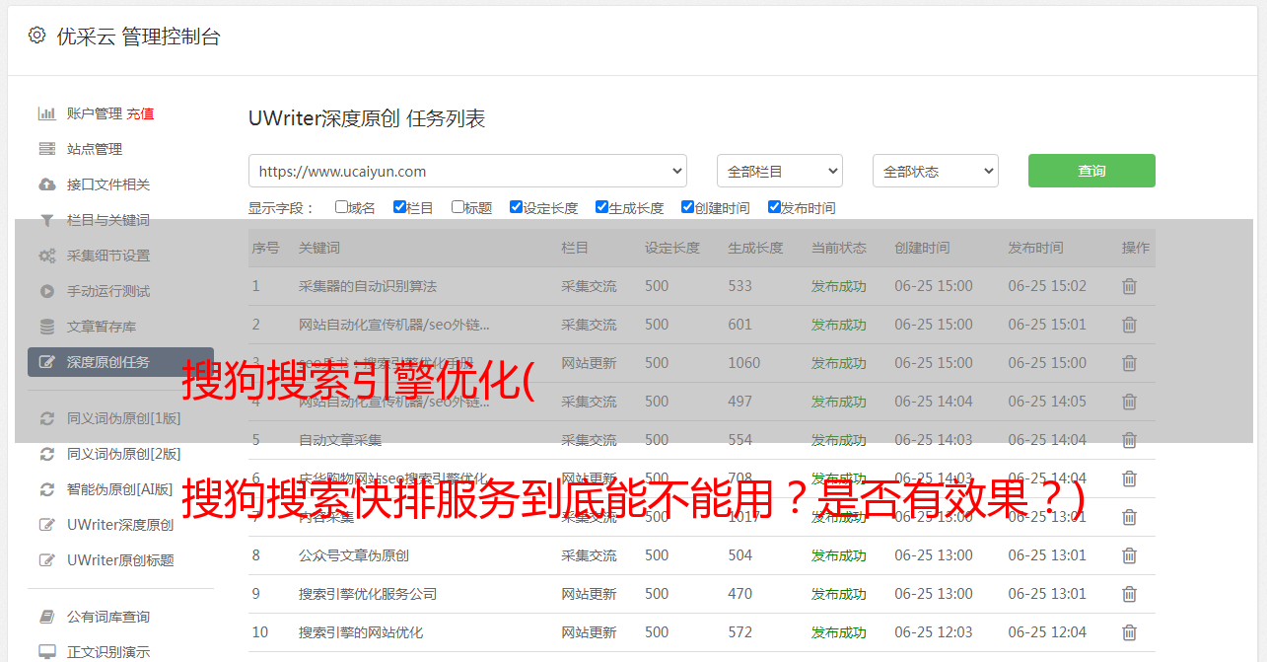Click generated length 1060 in row 3
The image size is (1267, 662).
(x=744, y=363)
